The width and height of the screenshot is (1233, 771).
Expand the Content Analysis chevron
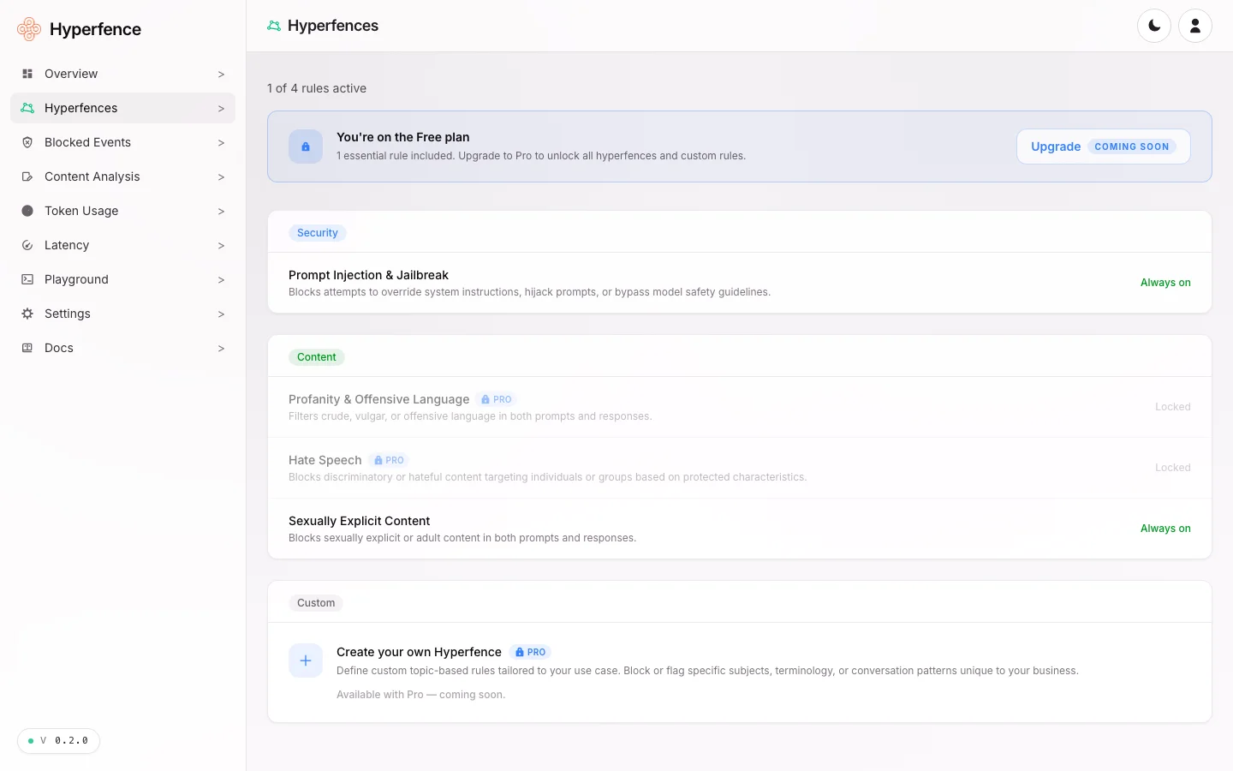point(221,177)
